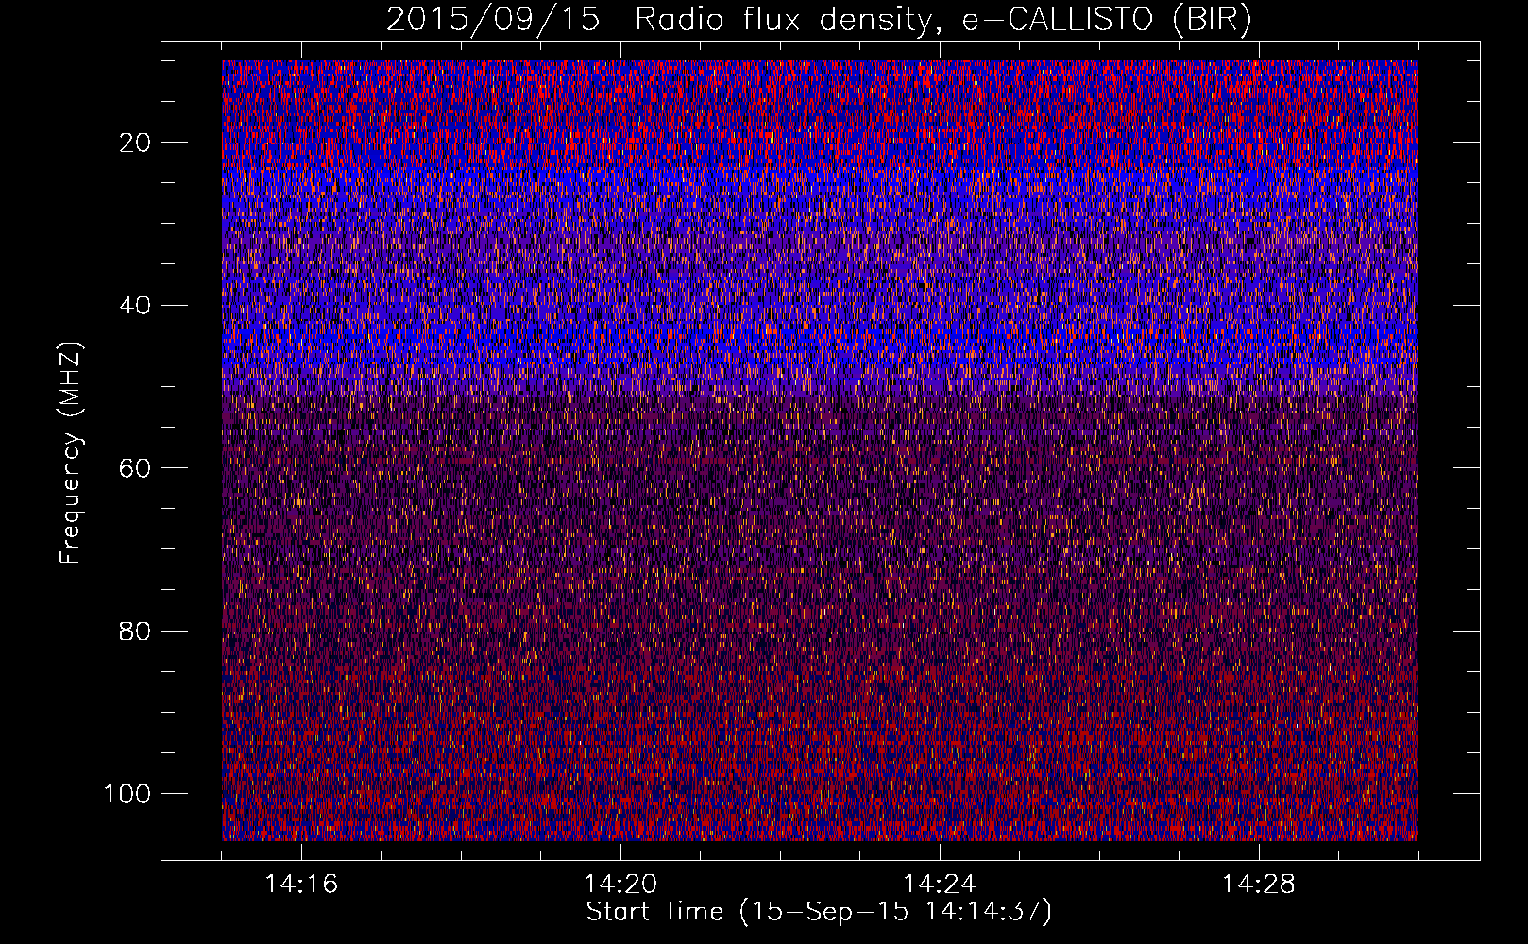
Task: Click the 80 frequency tick label
Action: click(x=135, y=631)
